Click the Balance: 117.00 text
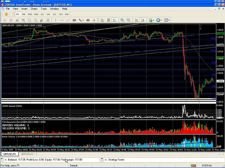Image resolution: width=225 pixels, height=168 pixels. [17, 159]
